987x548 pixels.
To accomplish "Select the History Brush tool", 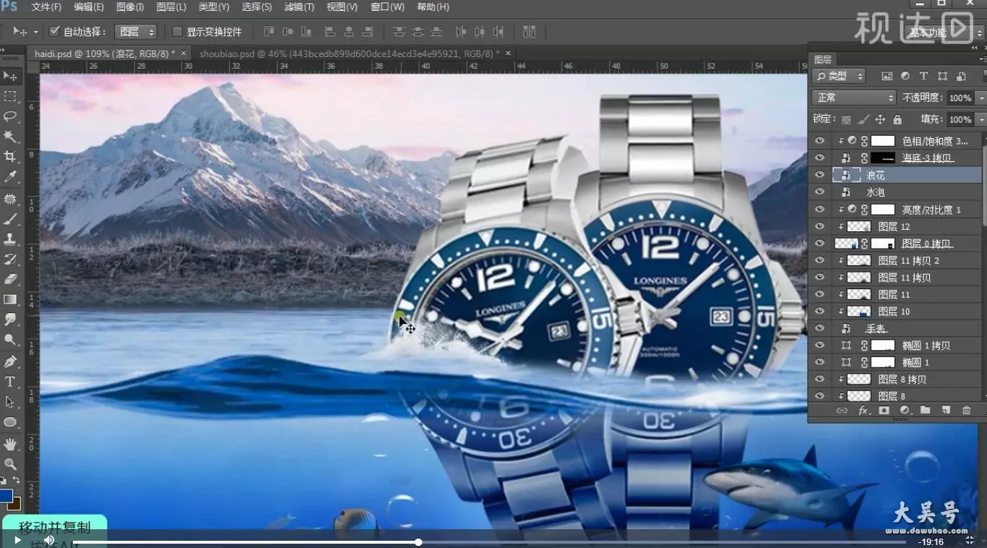I will pyautogui.click(x=10, y=259).
